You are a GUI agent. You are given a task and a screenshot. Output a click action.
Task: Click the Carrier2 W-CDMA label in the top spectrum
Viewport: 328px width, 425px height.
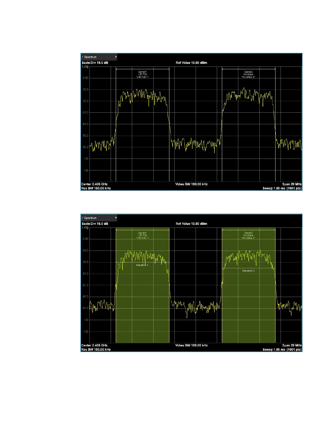[248, 74]
